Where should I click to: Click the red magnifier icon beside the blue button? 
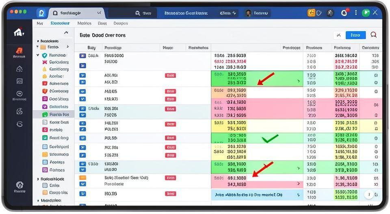tap(373, 35)
